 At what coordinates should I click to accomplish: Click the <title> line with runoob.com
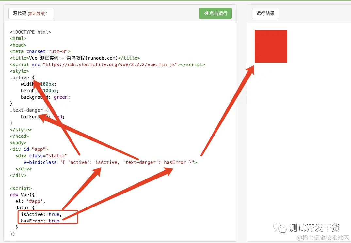click(x=75, y=58)
